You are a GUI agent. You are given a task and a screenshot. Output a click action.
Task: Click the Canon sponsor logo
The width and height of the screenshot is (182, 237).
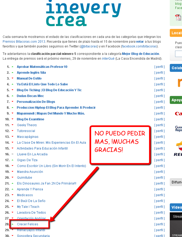pos(178,114)
